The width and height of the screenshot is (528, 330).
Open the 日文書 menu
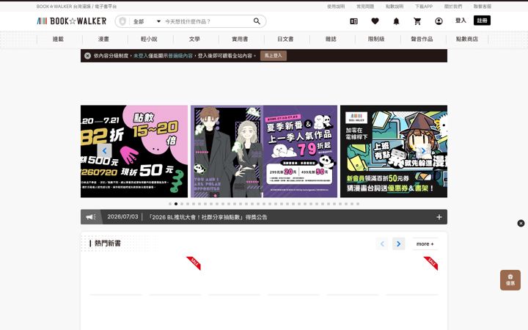tap(285, 39)
